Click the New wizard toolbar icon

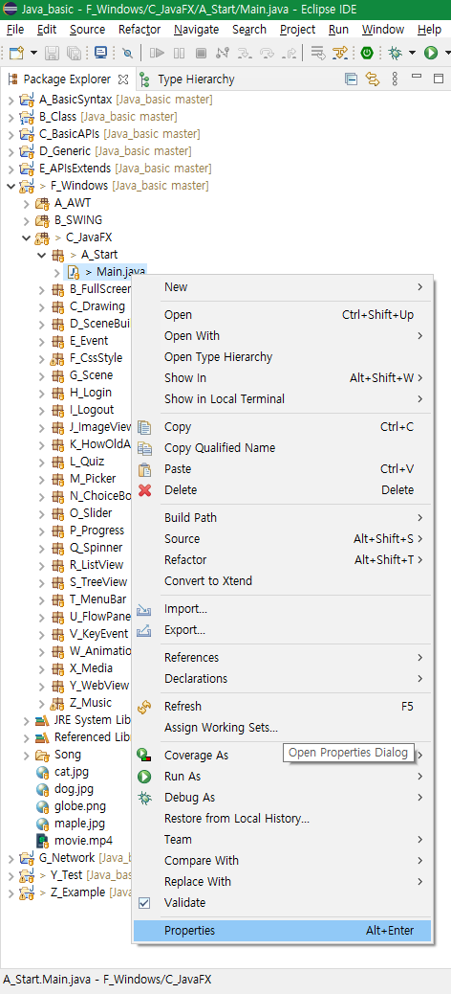pos(16,54)
